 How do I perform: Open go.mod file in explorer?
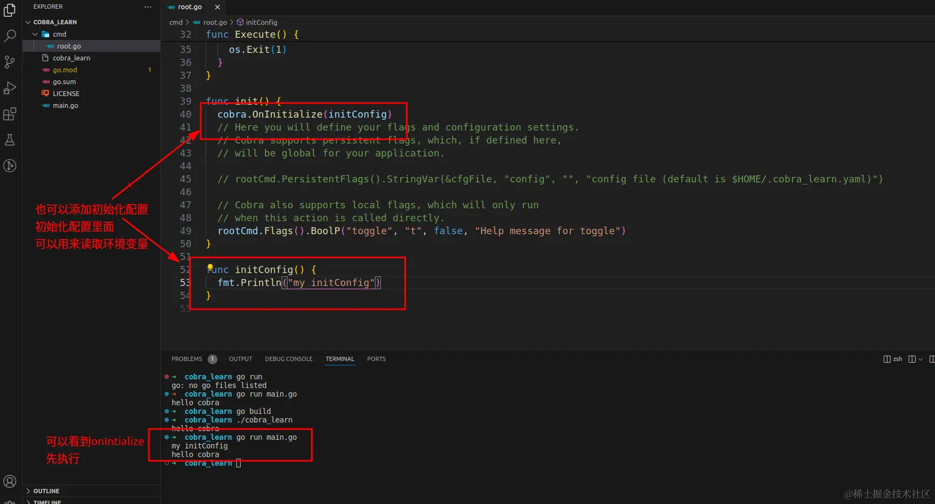coord(65,70)
